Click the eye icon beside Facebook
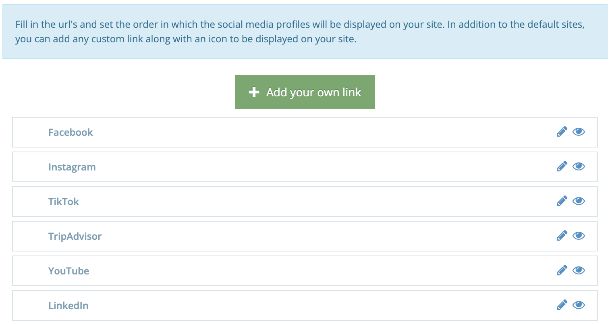 click(579, 131)
